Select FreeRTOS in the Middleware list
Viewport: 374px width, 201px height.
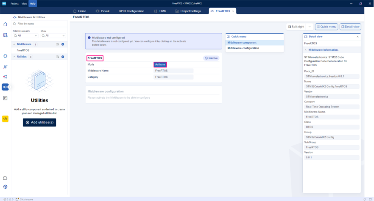(x=23, y=50)
